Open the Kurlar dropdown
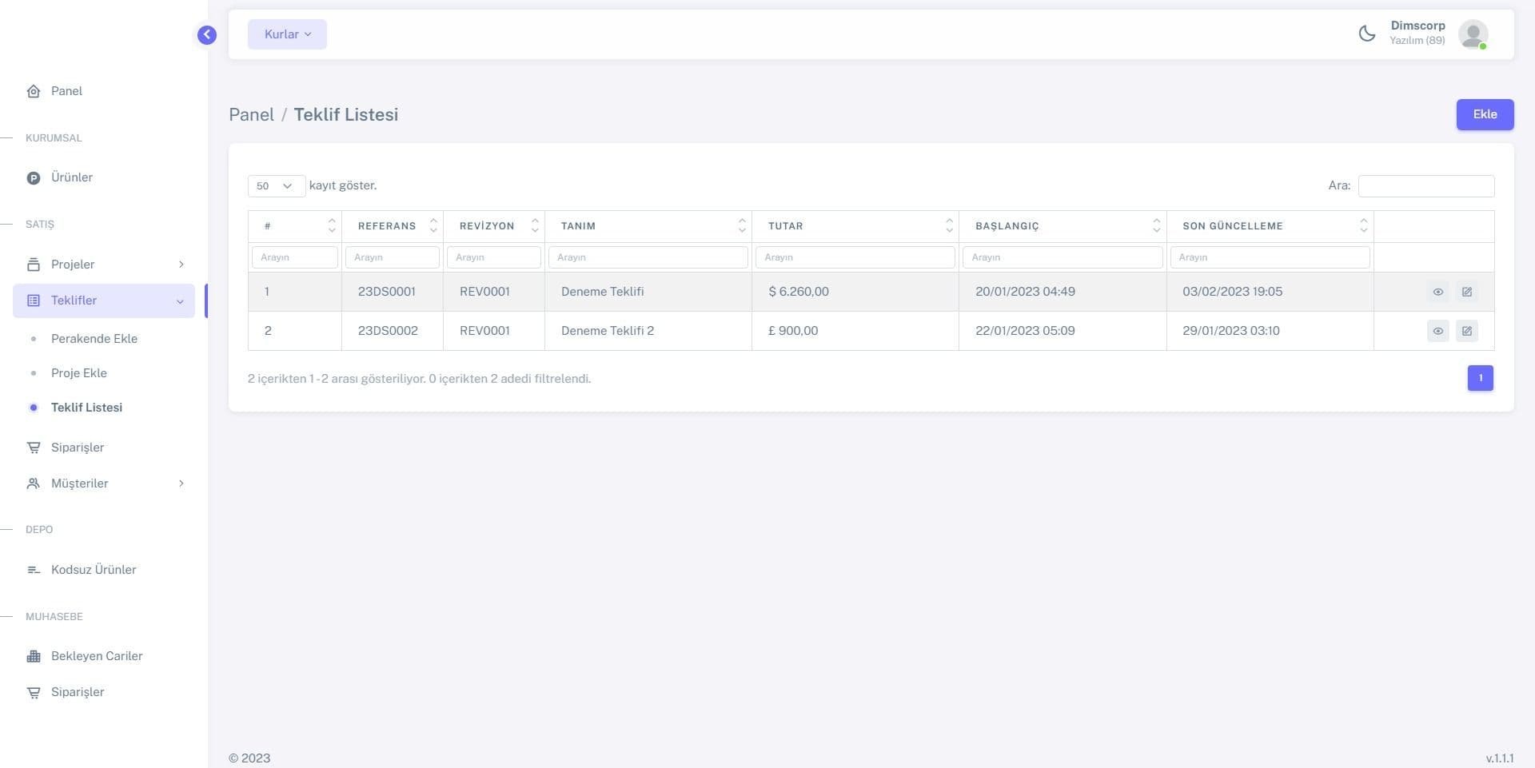Image resolution: width=1535 pixels, height=768 pixels. [x=286, y=34]
